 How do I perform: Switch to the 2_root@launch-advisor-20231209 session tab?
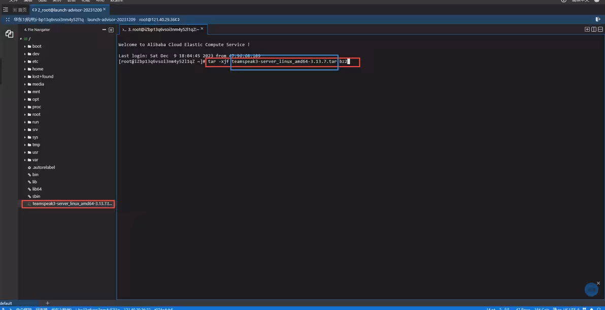click(x=67, y=10)
